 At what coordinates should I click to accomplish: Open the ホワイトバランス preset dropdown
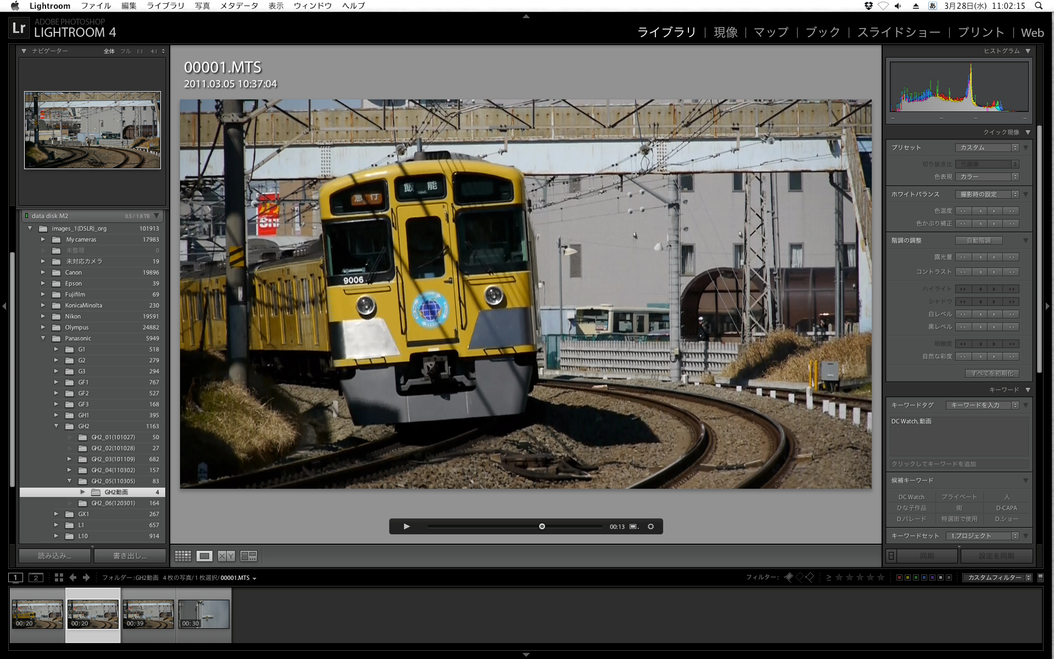[x=986, y=194]
